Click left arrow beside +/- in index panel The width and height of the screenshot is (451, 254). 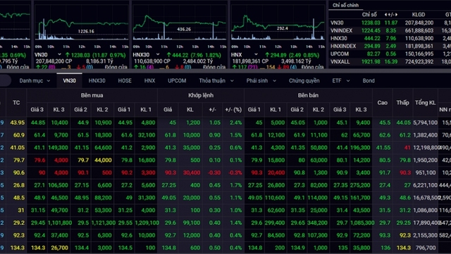(x=386, y=14)
